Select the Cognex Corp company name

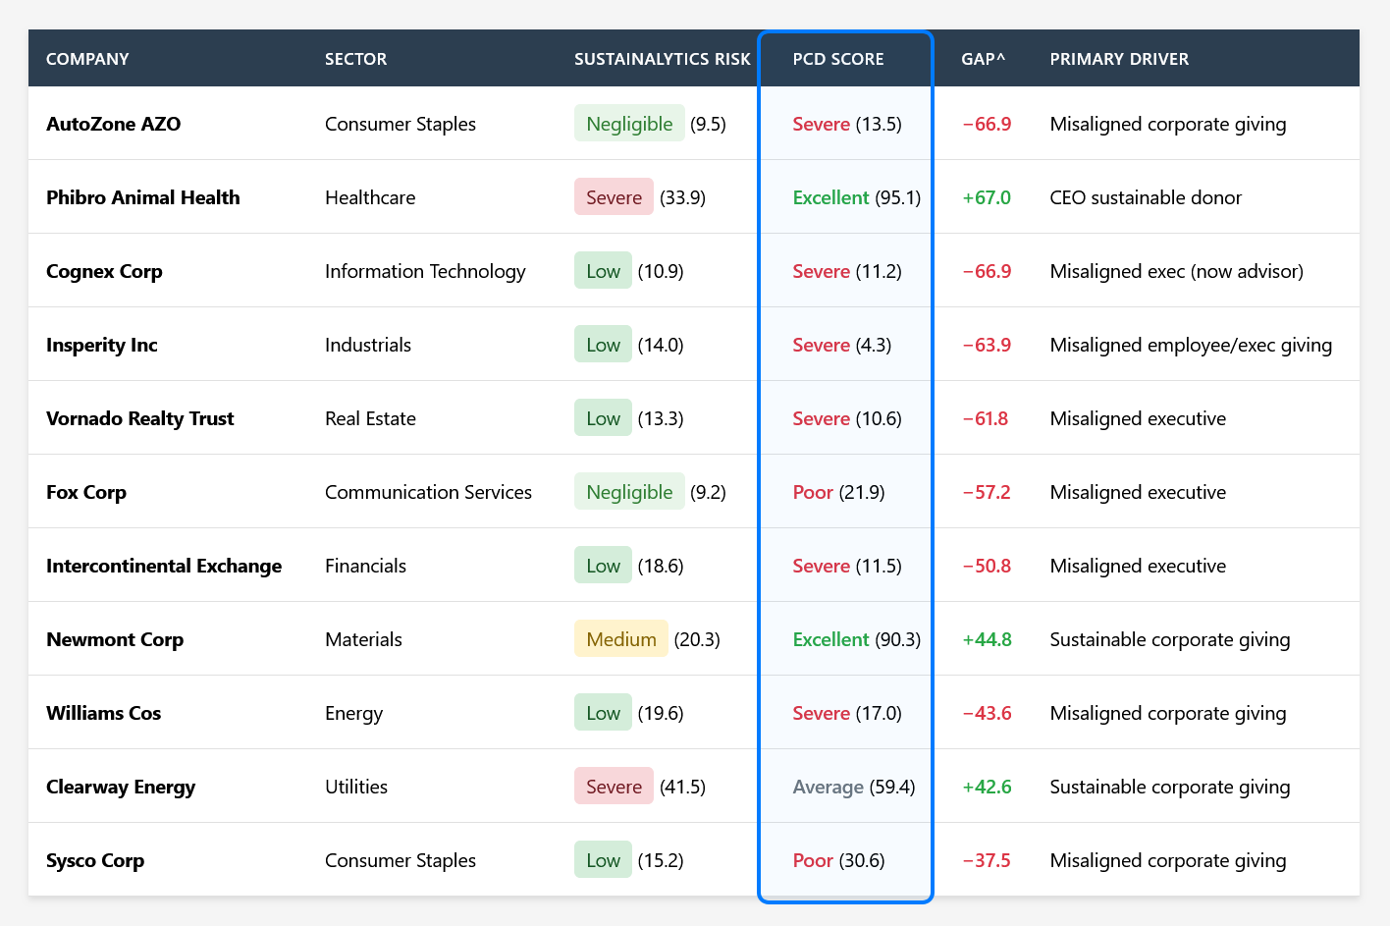point(104,271)
